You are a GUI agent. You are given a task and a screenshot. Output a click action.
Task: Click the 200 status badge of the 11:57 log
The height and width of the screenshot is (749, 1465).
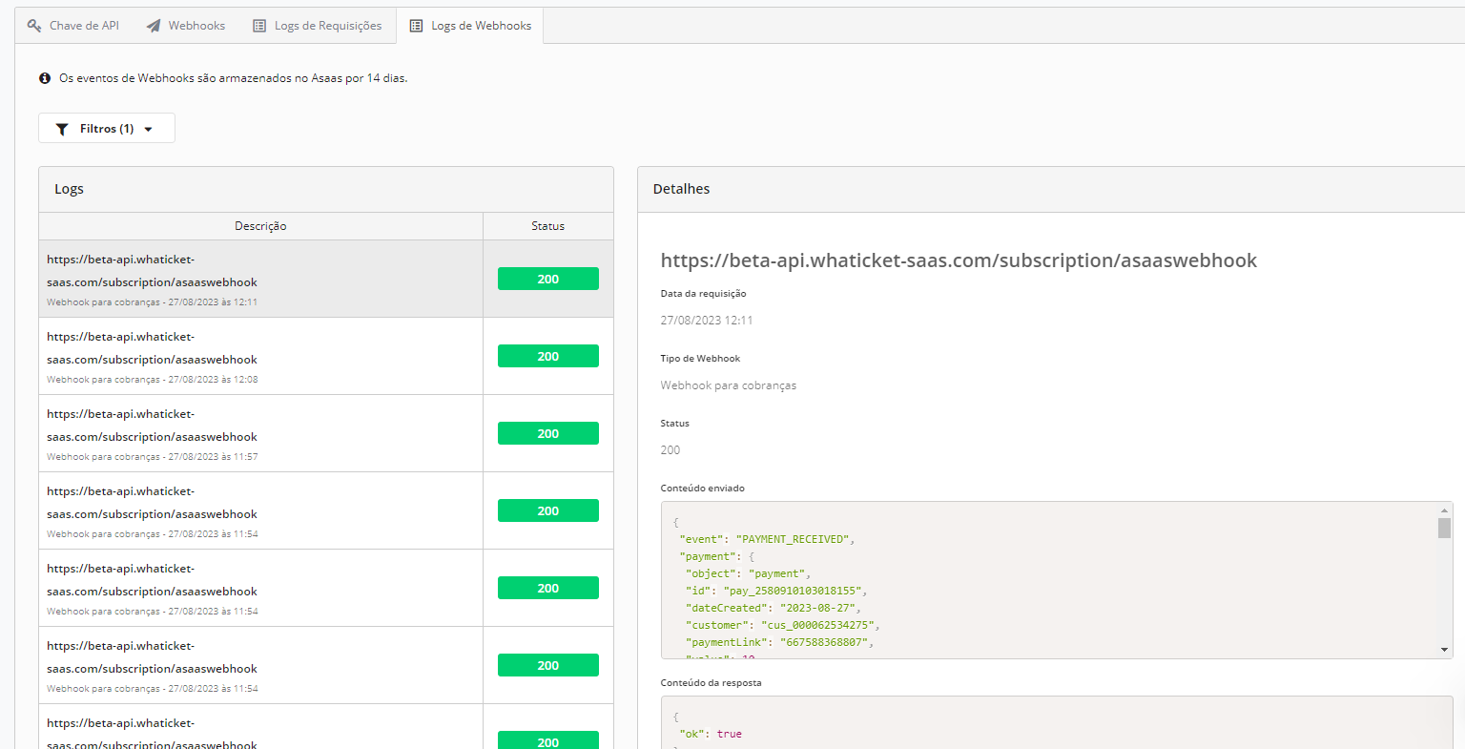(x=547, y=433)
